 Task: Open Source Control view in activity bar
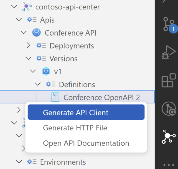pyautogui.click(x=169, y=24)
